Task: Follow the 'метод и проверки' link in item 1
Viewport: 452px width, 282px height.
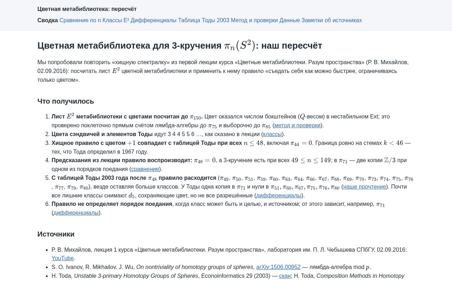Action: coord(297,125)
